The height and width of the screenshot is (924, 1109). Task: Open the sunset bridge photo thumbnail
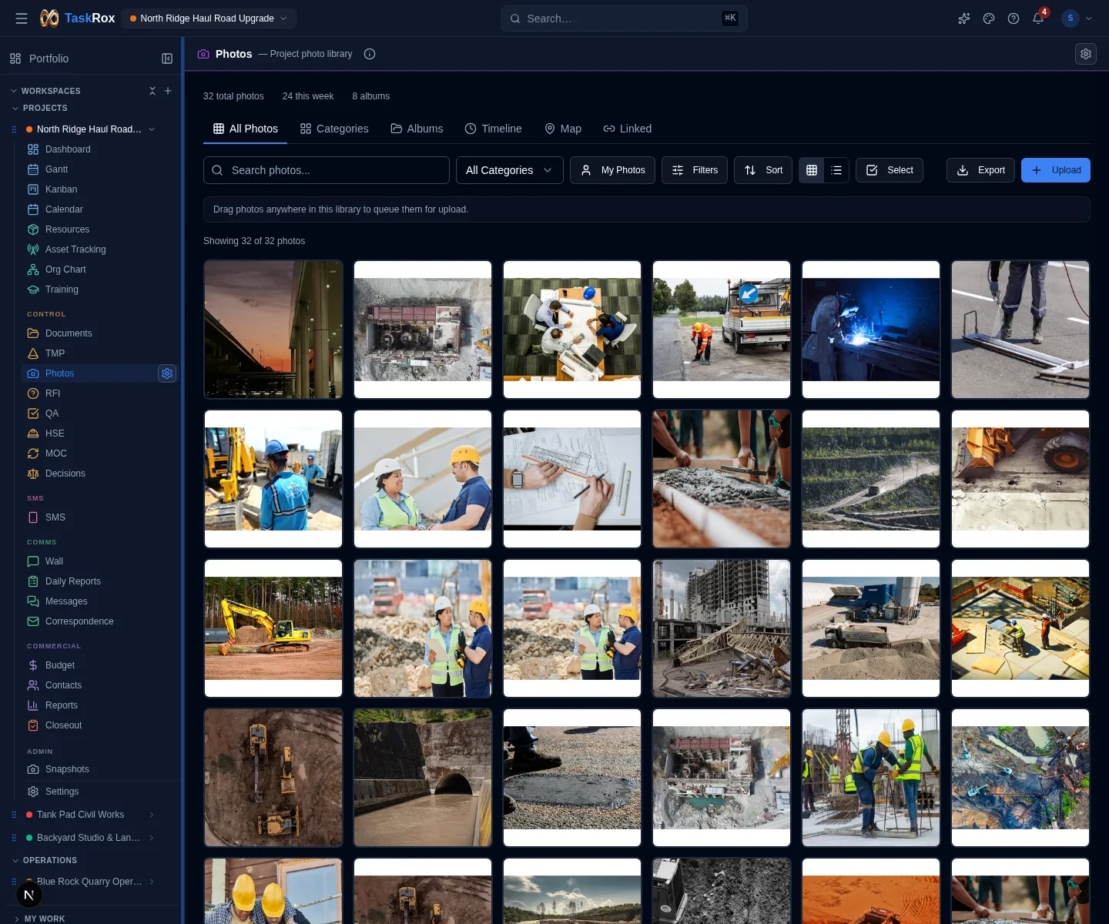tap(273, 330)
